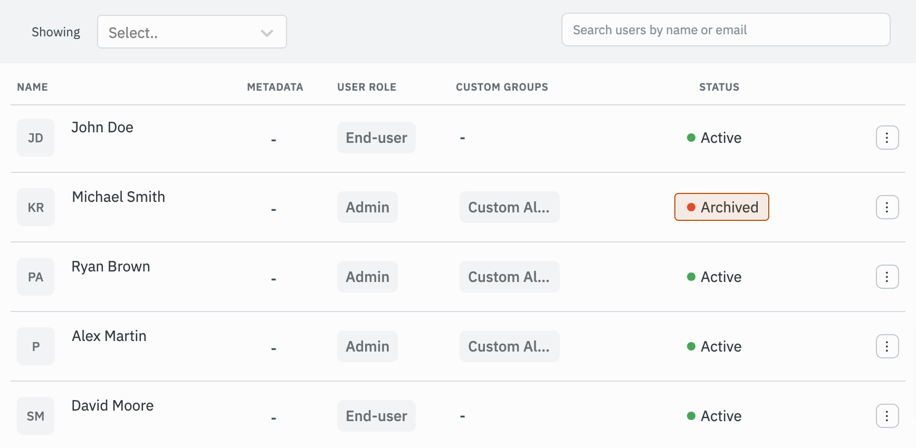Click Michael Smith's Archived status badge
Viewport: 916px width, 448px height.
pos(721,207)
